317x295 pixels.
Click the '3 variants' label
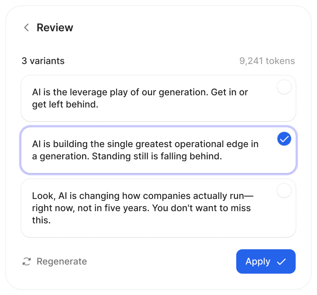(x=43, y=61)
